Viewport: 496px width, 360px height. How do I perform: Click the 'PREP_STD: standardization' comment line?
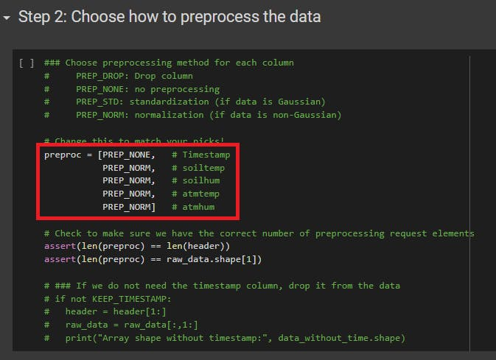click(x=199, y=102)
